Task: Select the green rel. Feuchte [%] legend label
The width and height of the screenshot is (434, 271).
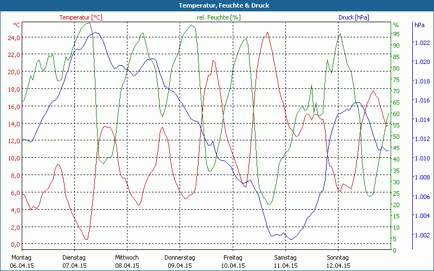Action: [x=218, y=17]
